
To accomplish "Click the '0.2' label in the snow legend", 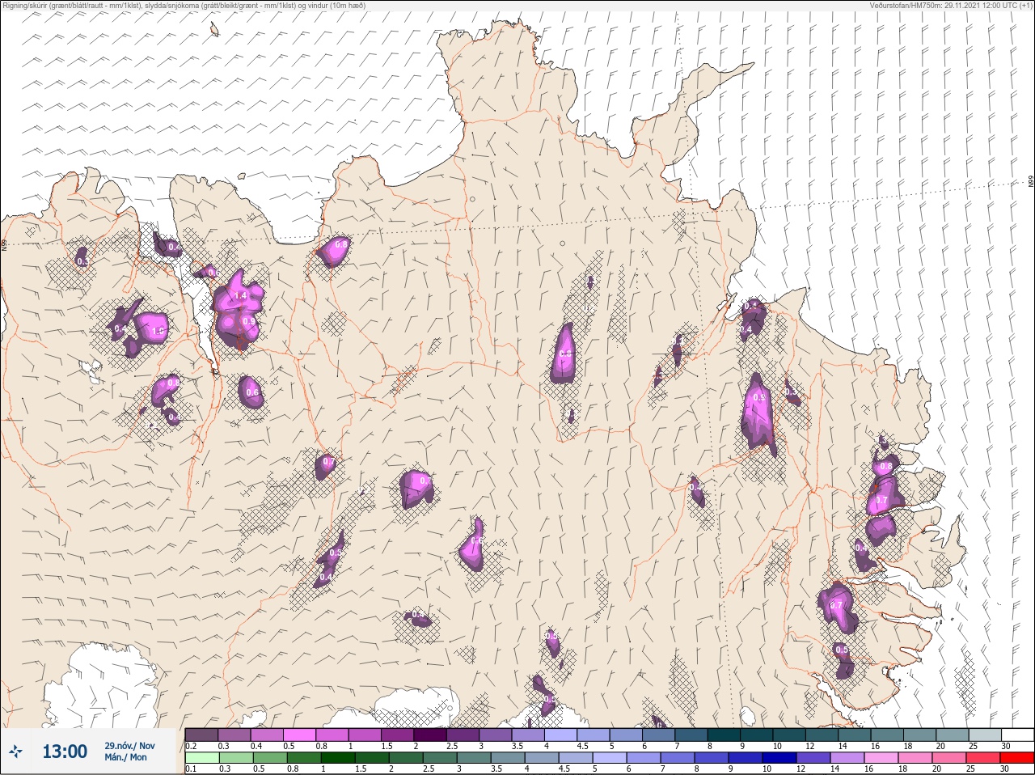I will pyautogui.click(x=191, y=746).
